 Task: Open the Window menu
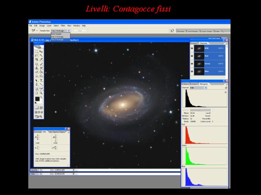coord(76,26)
